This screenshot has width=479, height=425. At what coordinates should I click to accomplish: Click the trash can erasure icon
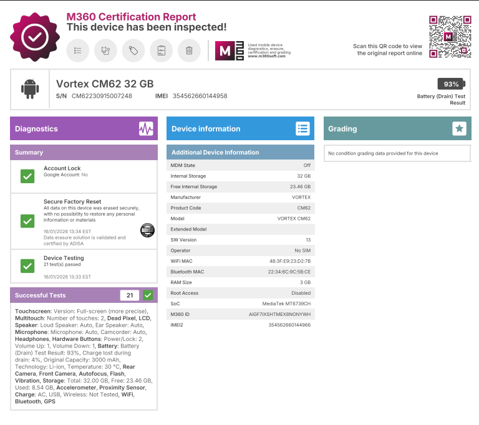[x=189, y=50]
